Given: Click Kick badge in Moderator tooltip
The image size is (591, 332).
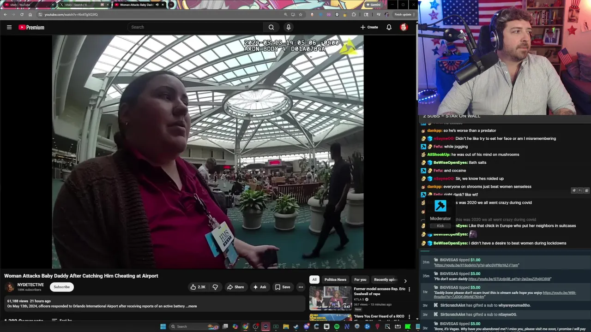Looking at the screenshot, I should coord(440,226).
